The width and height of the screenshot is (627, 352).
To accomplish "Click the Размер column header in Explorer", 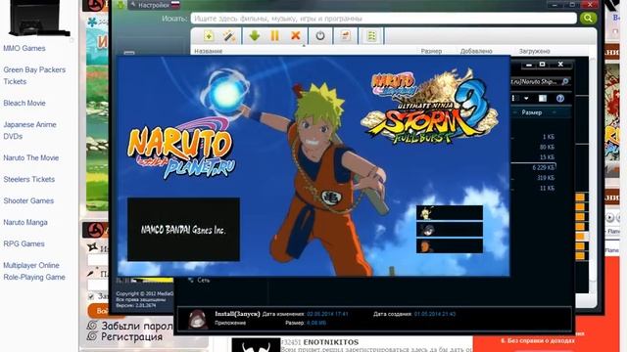I will tap(532, 112).
